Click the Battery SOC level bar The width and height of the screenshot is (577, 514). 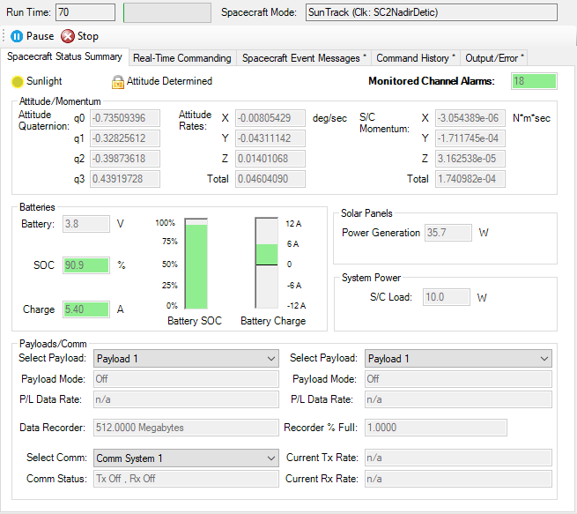coord(196,263)
